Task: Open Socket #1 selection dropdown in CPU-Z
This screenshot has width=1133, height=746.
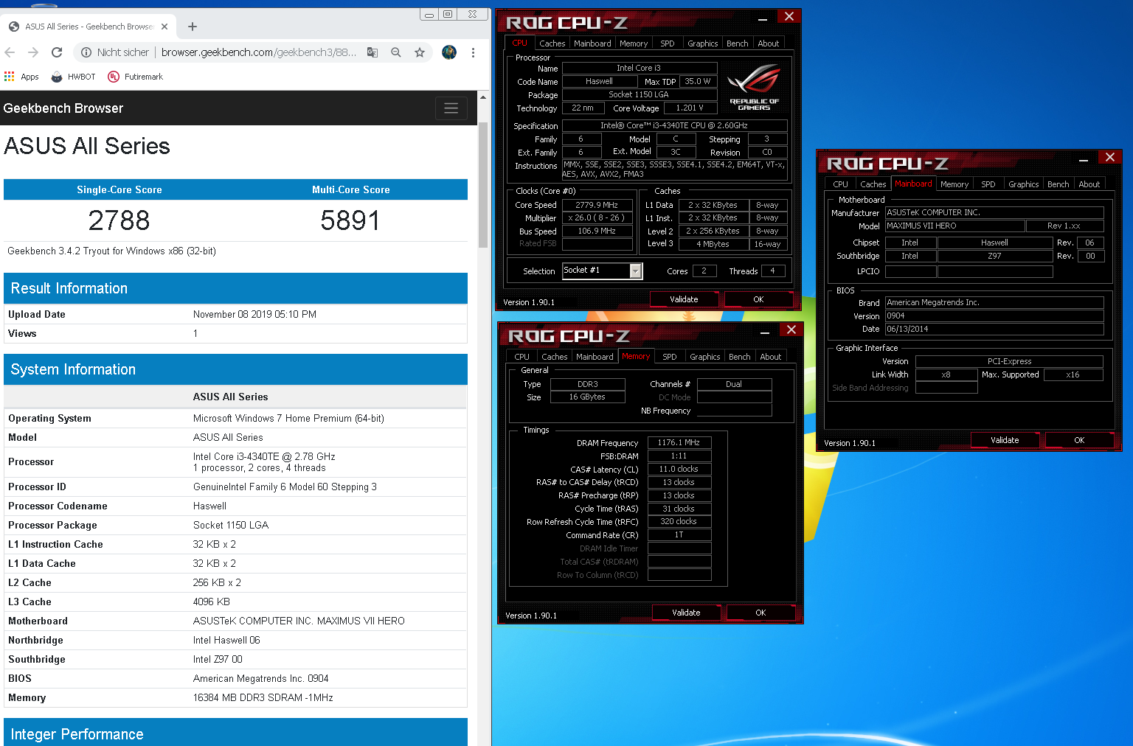Action: [x=602, y=271]
